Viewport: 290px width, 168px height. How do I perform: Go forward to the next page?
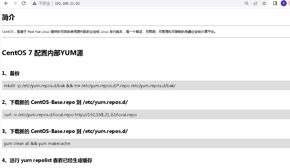pos(15,3)
